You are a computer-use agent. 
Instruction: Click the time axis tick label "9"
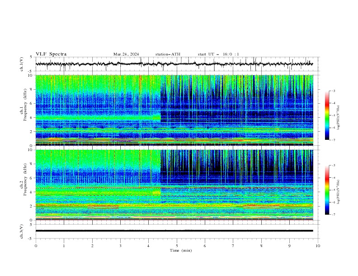click(289, 246)
